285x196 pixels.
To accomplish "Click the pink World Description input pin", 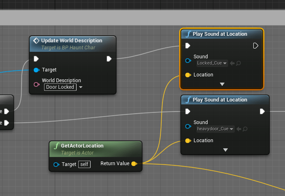I will pyautogui.click(x=37, y=85).
